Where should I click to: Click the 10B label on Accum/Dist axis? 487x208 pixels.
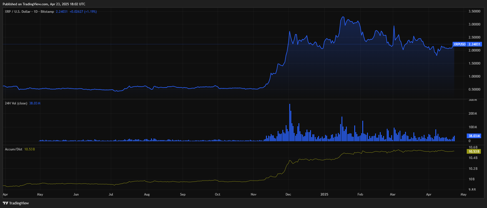[471, 179]
